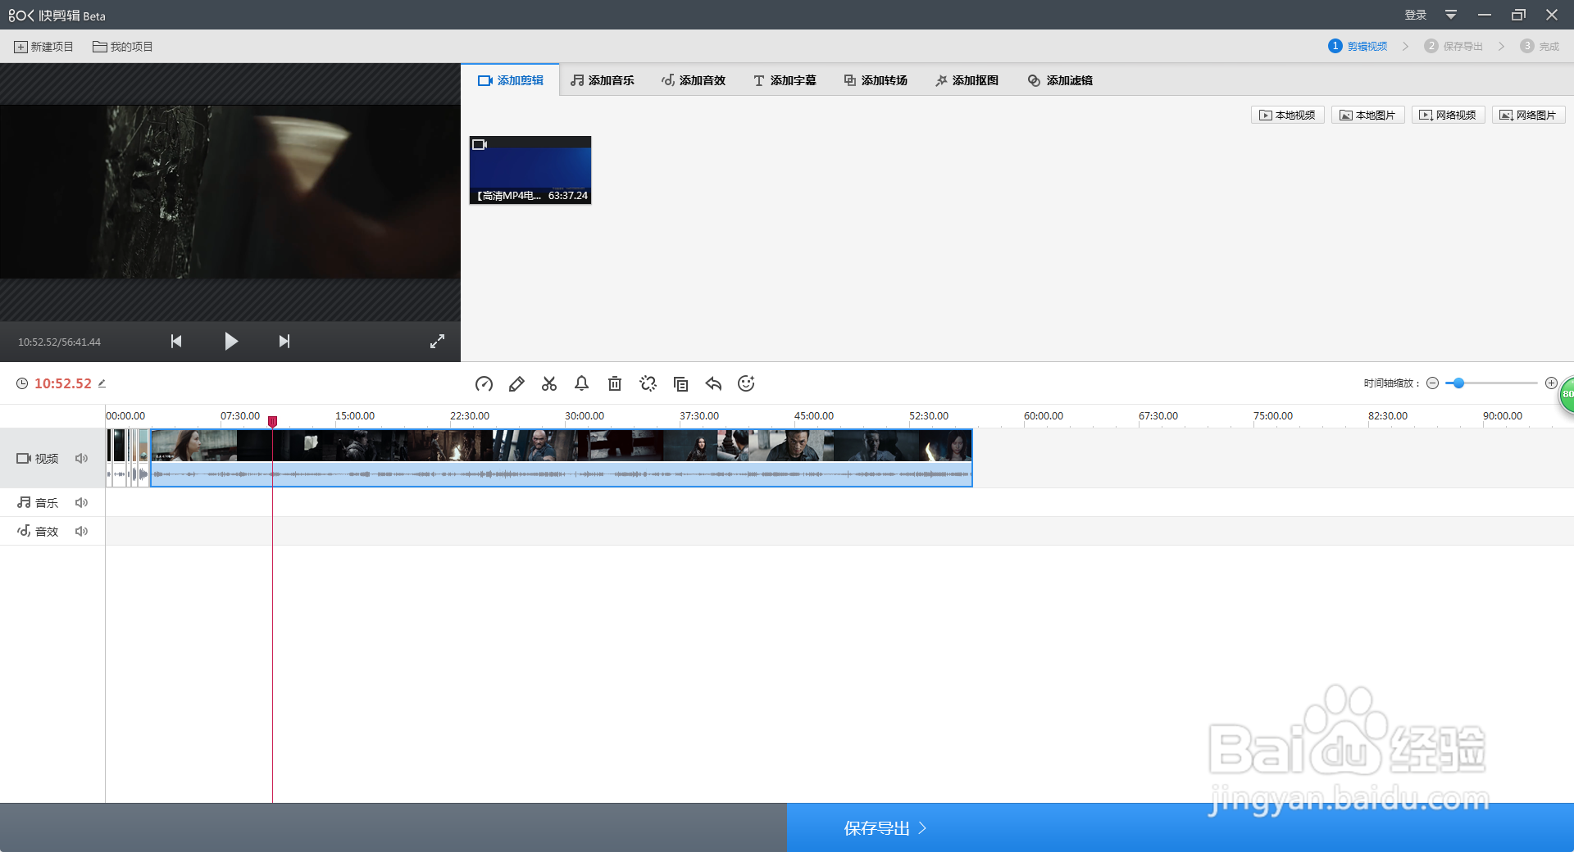The height and width of the screenshot is (852, 1574).
Task: Jump to next frame in preview
Action: pos(284,342)
